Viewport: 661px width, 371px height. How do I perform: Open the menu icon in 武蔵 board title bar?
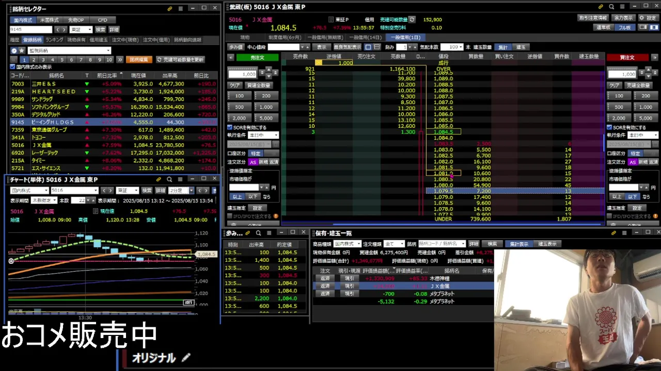click(x=622, y=7)
